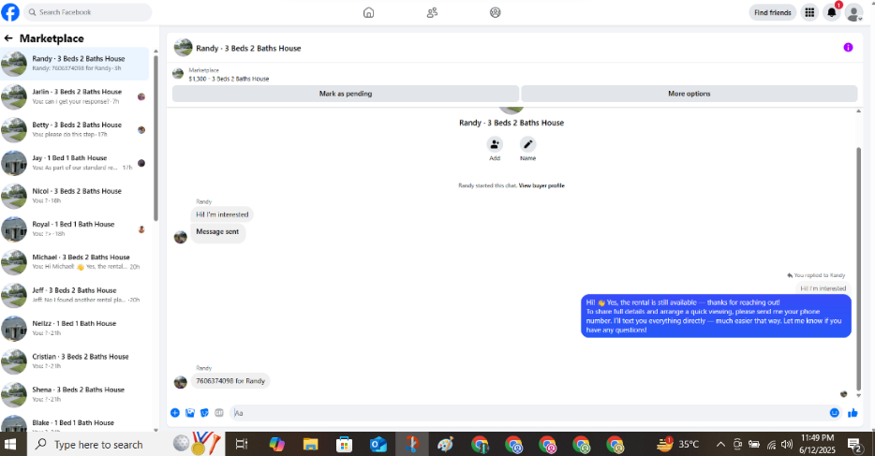
Task: Open the 35°C weather widget
Action: (x=678, y=444)
